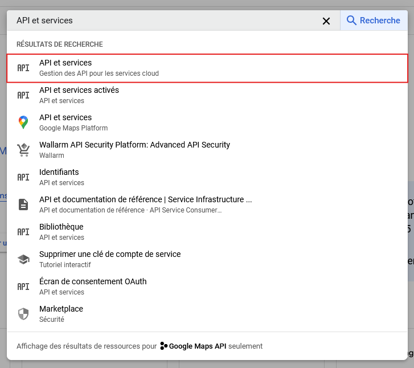Select the Bibliothèque result
Image resolution: width=414 pixels, height=368 pixels.
point(207,232)
